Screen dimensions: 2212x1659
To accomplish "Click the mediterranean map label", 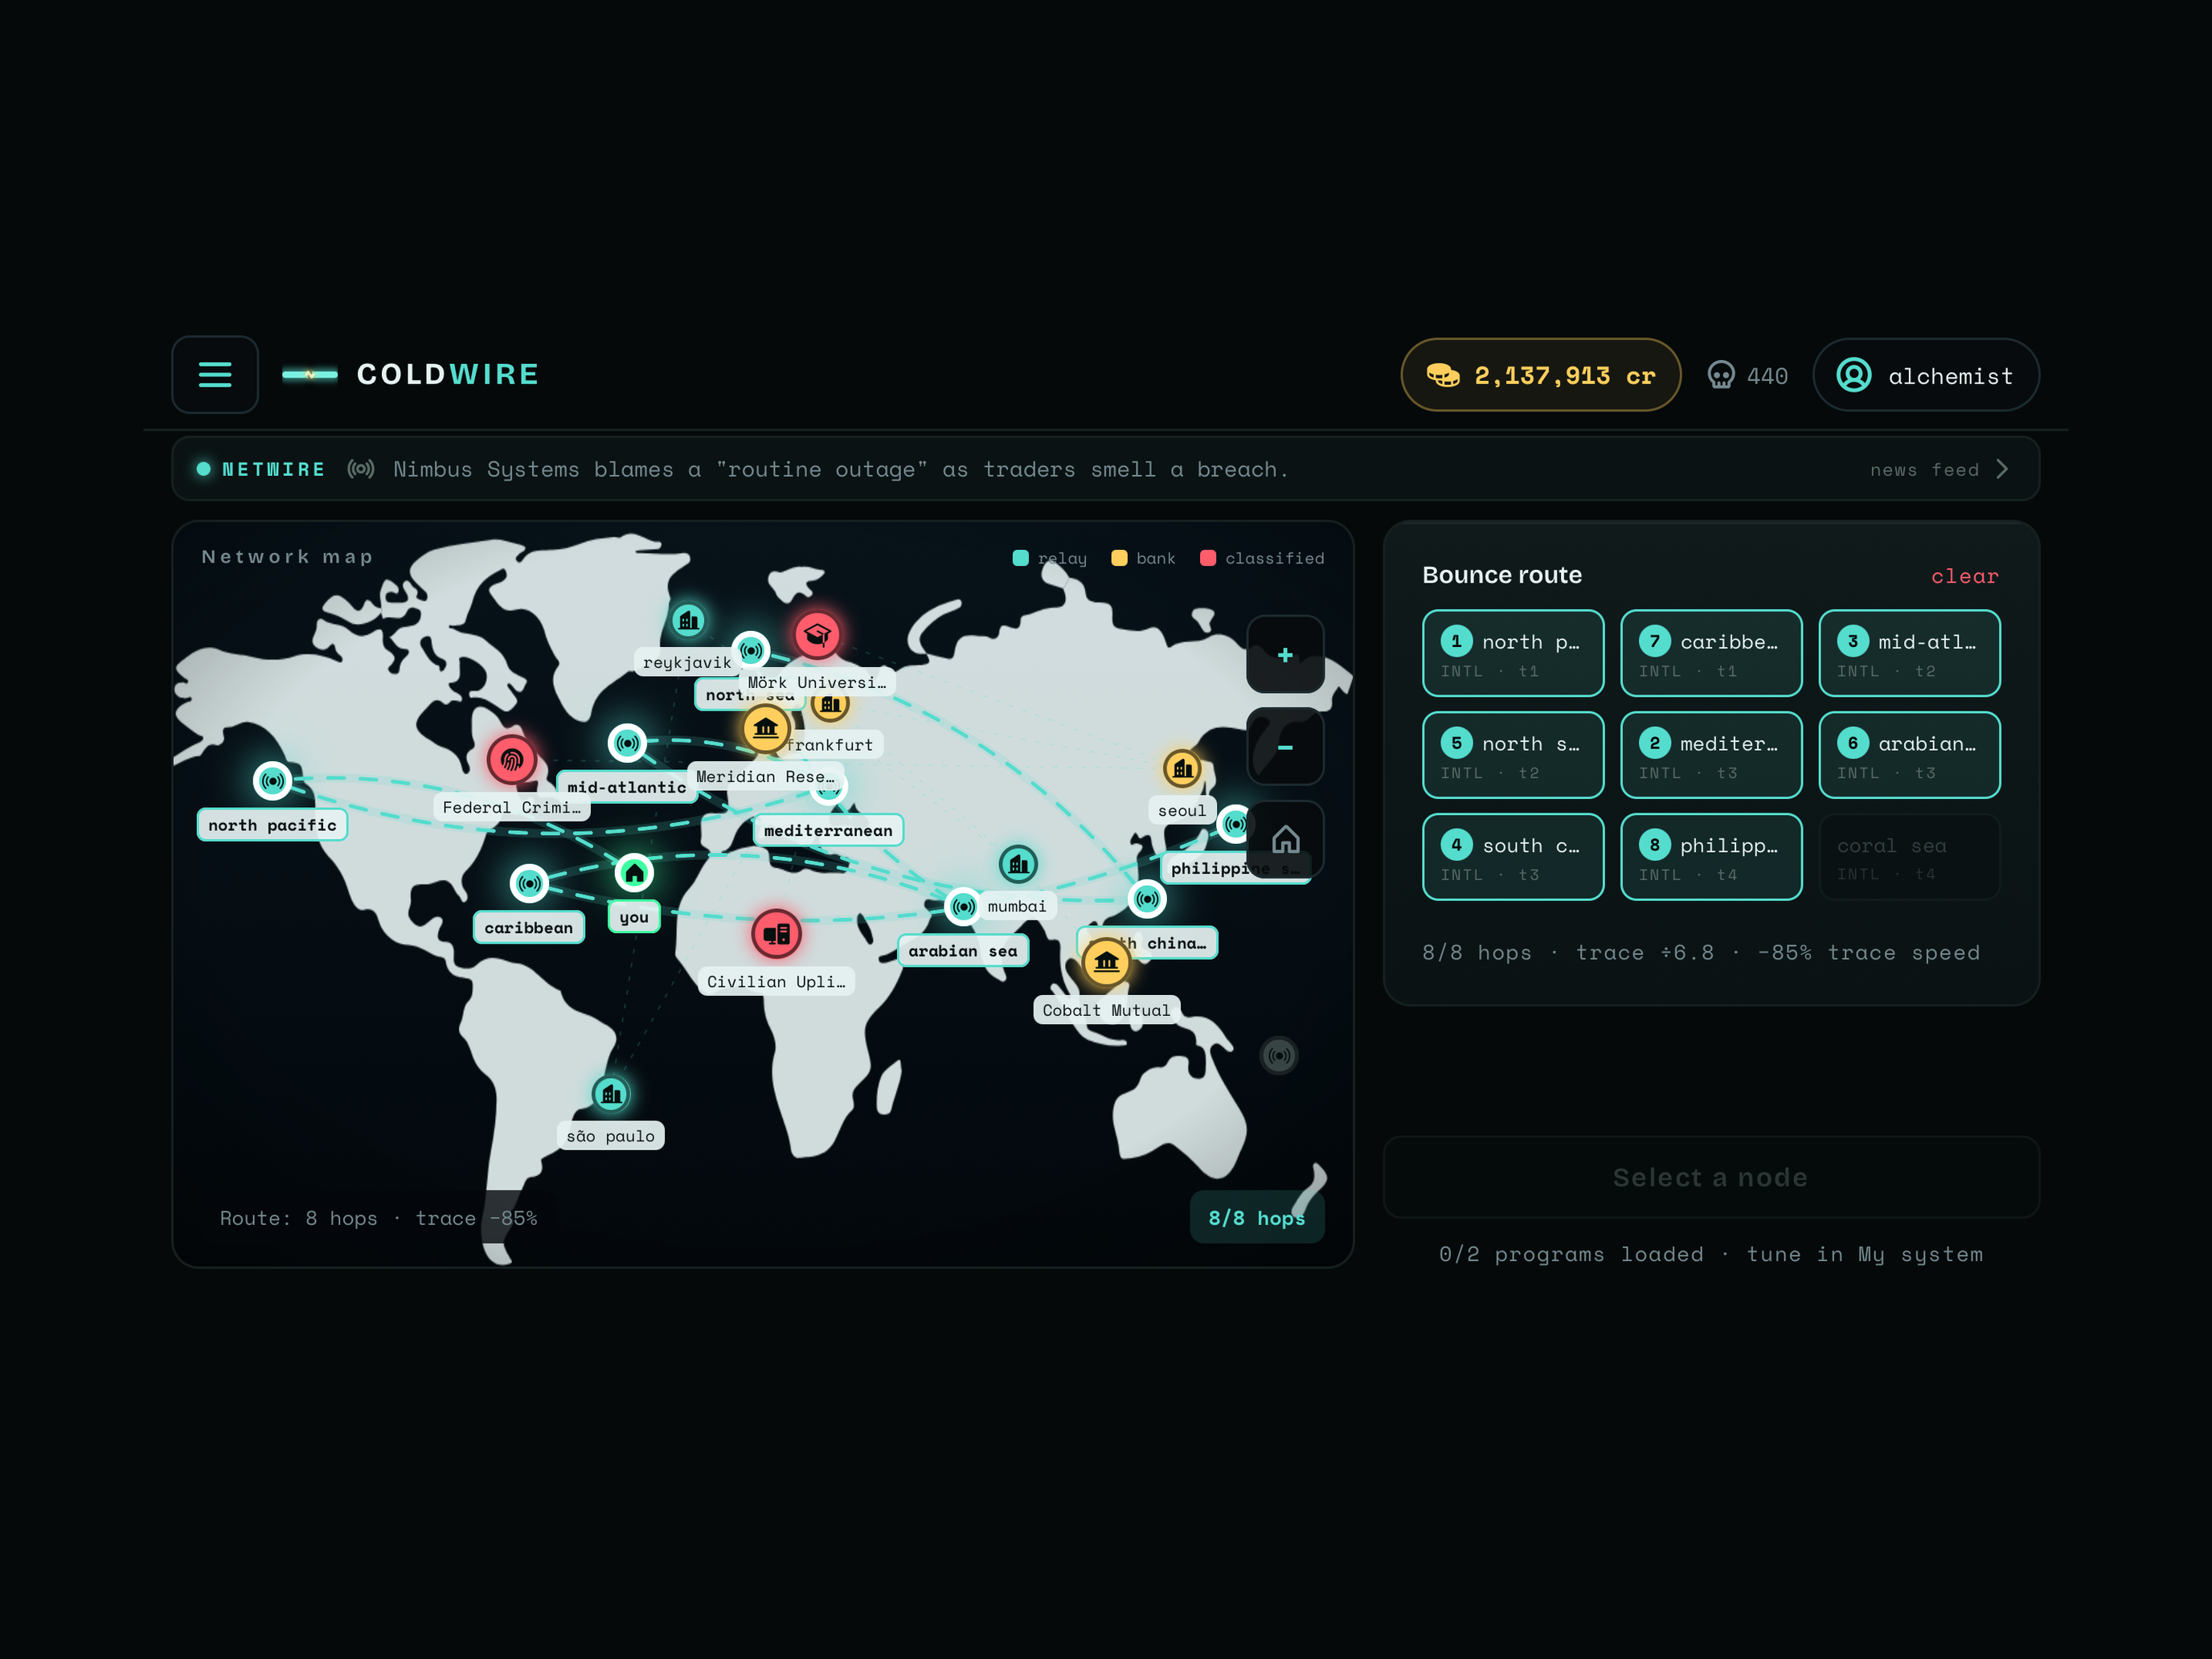I will (x=828, y=831).
